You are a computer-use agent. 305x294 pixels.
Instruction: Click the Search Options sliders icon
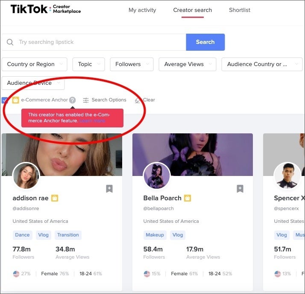point(86,100)
